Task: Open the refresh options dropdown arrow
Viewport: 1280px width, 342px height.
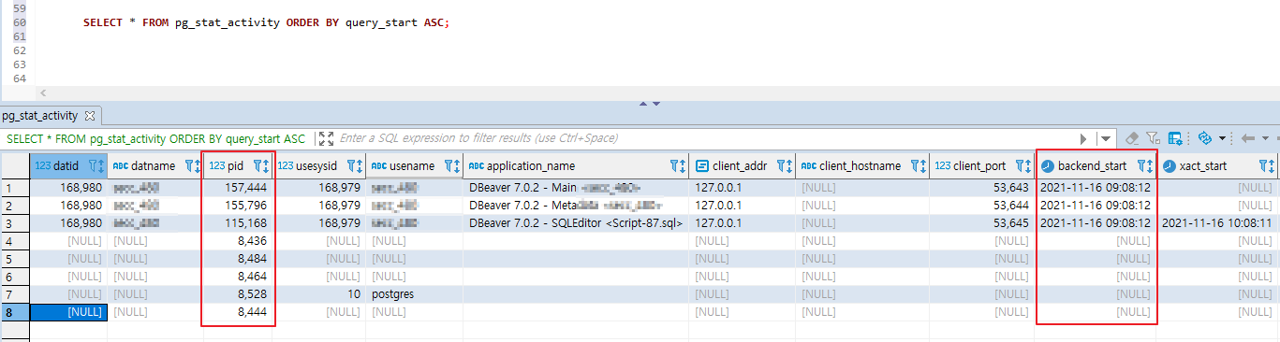Action: (1222, 138)
